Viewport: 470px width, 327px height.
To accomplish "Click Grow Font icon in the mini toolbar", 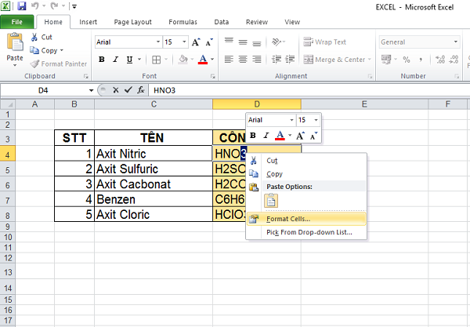I will [300, 135].
